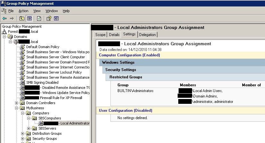Switch to the Details tab

pos(114,35)
